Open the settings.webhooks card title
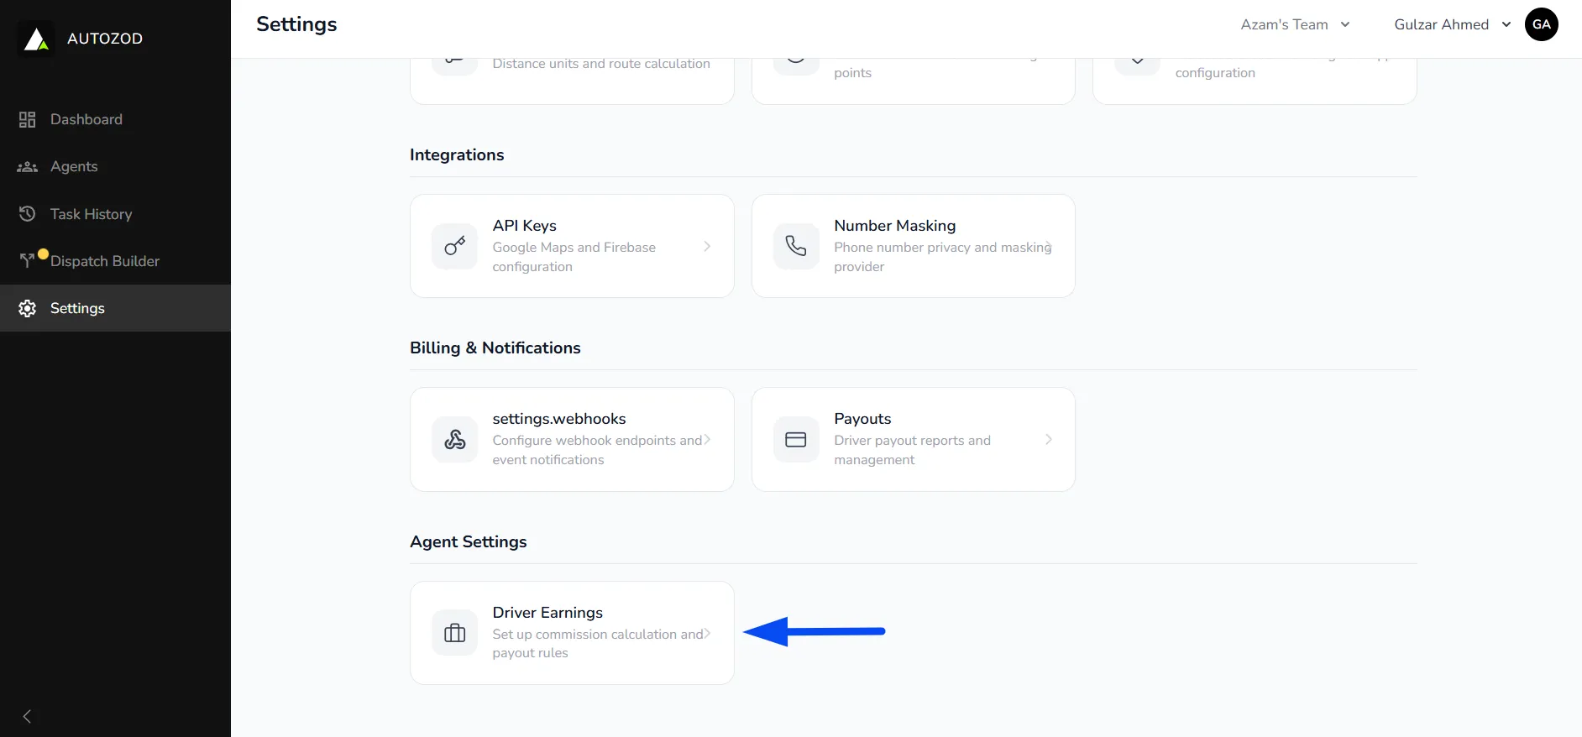Screen dimensions: 1582x737 [559, 419]
